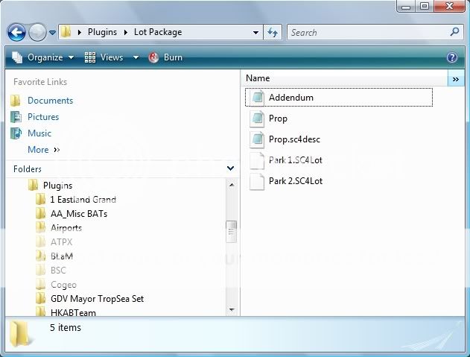Click the Folders pane header label
Image resolution: width=470 pixels, height=357 pixels.
point(28,169)
